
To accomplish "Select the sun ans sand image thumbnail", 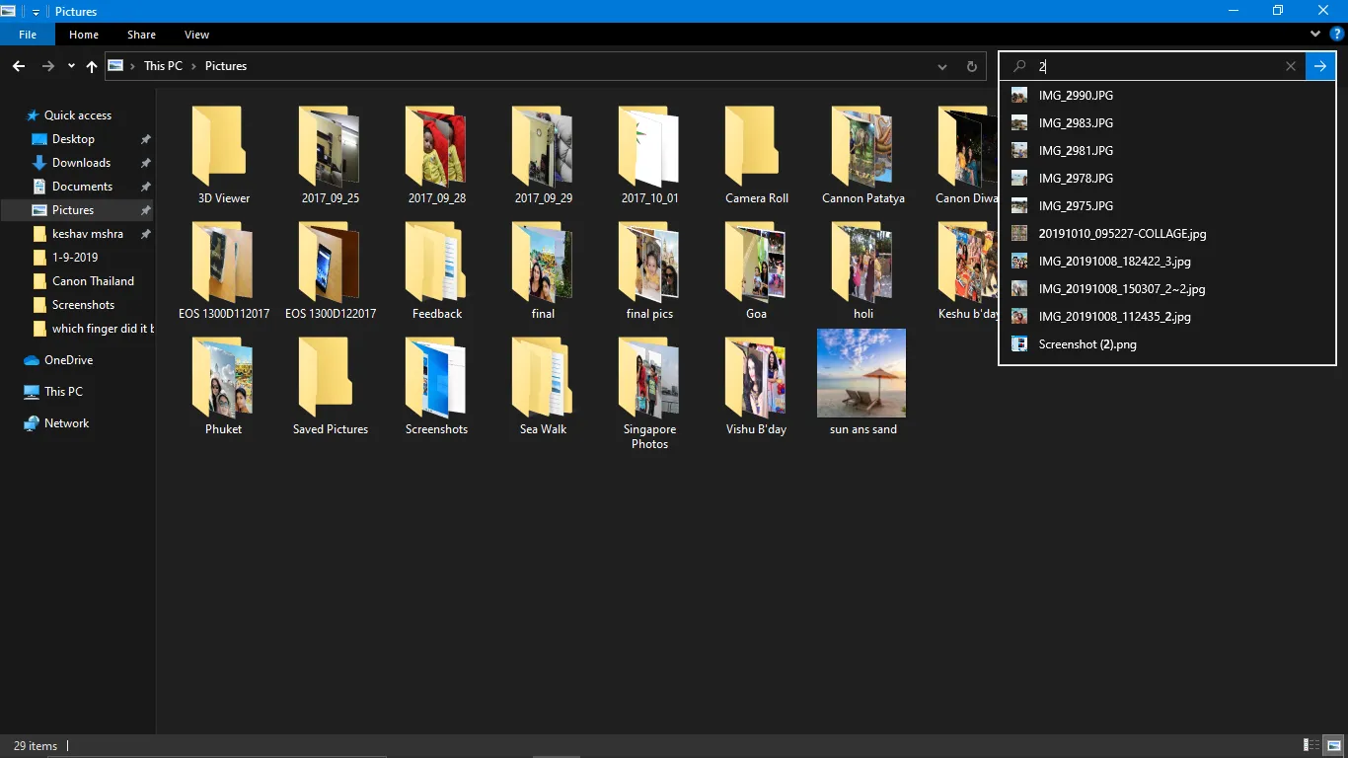I will click(x=861, y=373).
